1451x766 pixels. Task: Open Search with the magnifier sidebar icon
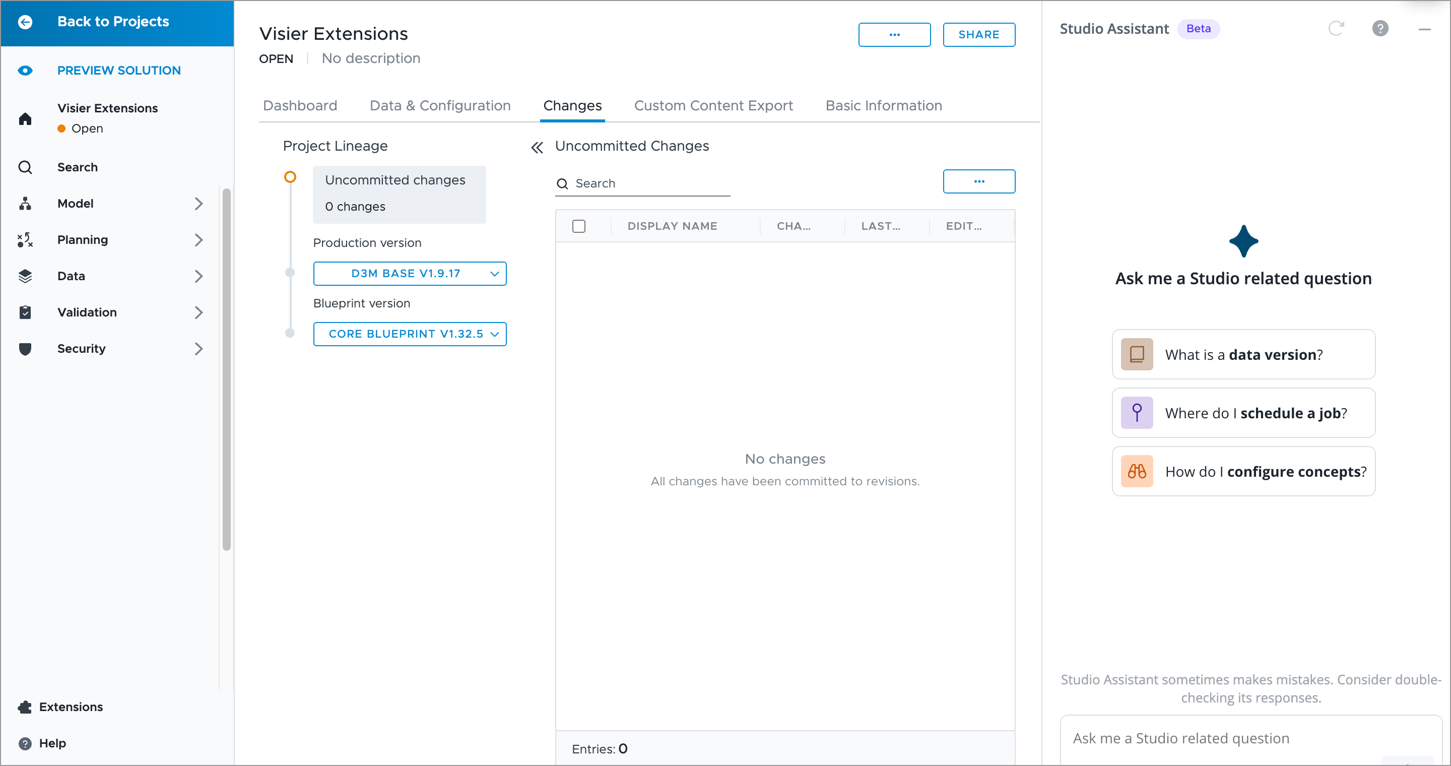tap(25, 167)
